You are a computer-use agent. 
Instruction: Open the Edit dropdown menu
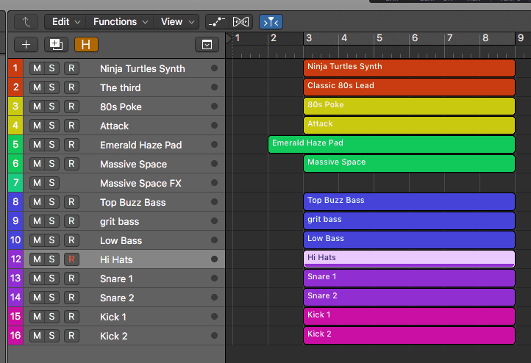coord(65,22)
